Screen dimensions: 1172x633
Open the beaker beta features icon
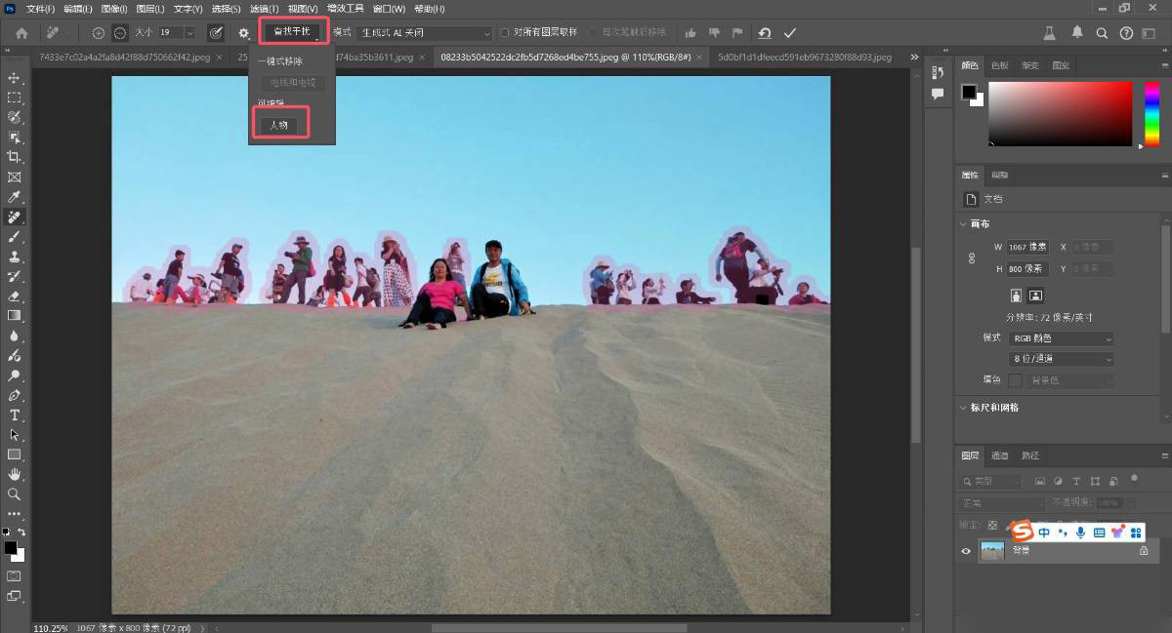click(x=1050, y=32)
